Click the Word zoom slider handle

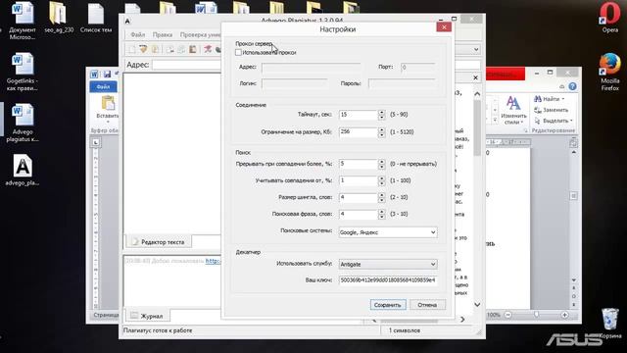click(536, 315)
